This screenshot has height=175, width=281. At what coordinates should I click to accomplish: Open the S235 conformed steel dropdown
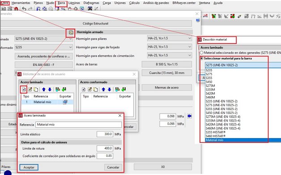pyautogui.click(x=43, y=48)
